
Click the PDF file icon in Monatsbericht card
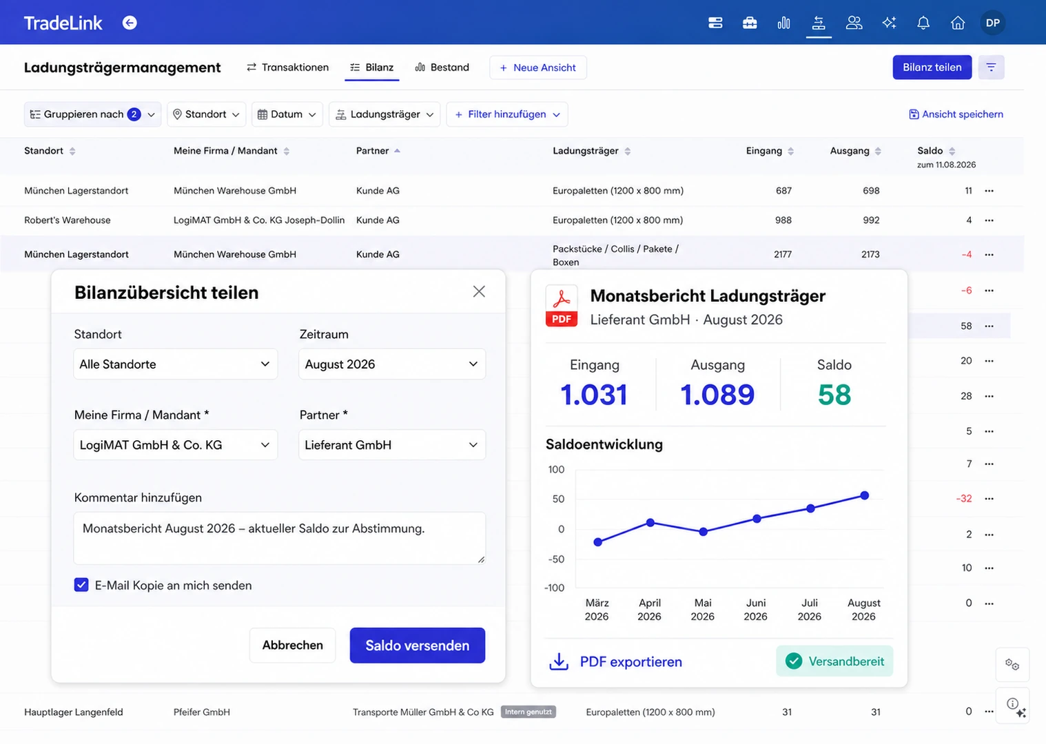pos(562,306)
